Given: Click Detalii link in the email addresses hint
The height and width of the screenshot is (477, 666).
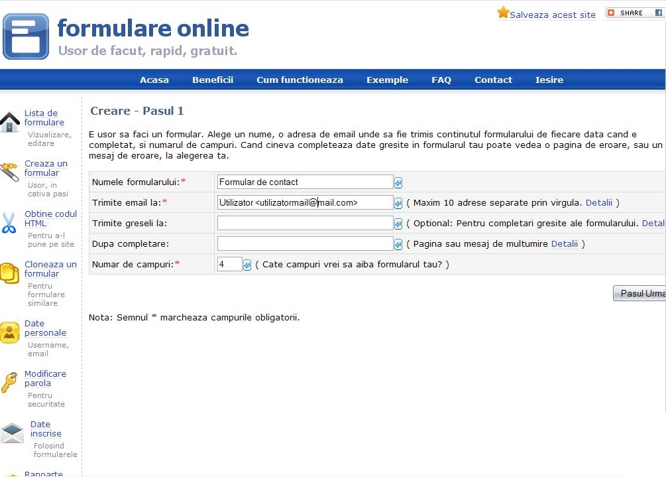Looking at the screenshot, I should (x=599, y=203).
